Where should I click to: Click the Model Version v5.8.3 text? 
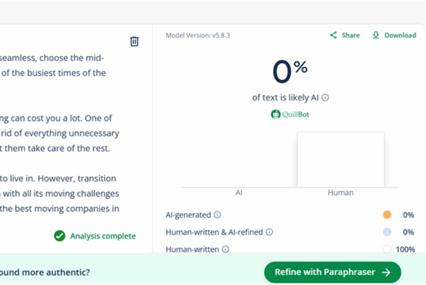pos(198,35)
